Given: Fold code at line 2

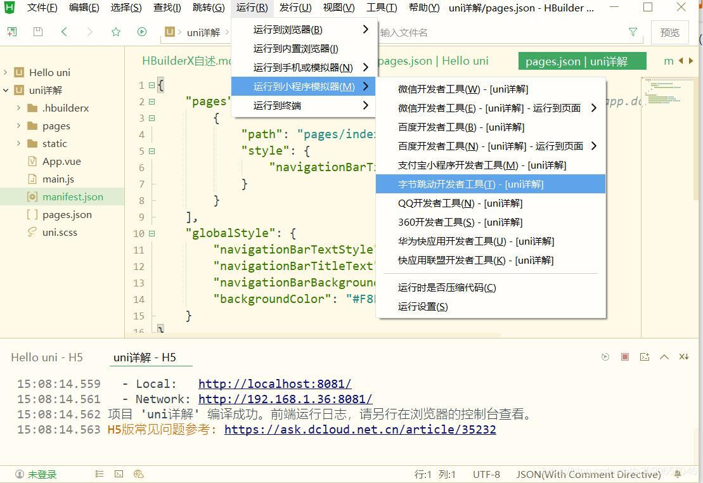Looking at the screenshot, I should point(152,102).
